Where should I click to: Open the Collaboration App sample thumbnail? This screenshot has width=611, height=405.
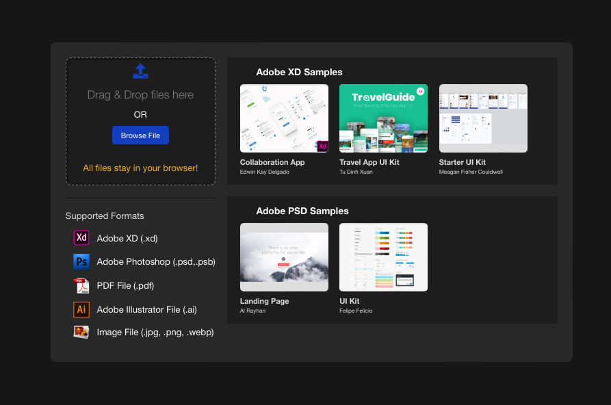click(284, 118)
